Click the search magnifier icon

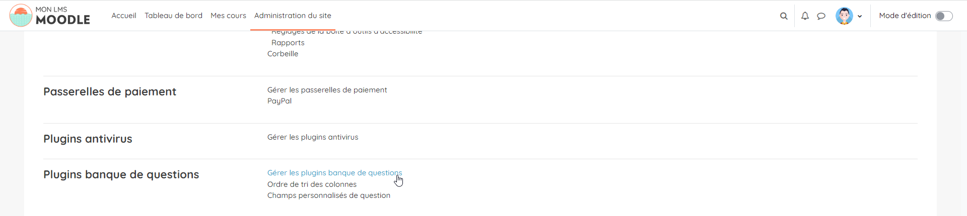[784, 16]
